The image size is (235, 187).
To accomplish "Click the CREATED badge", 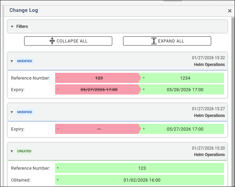I will tap(24, 151).
